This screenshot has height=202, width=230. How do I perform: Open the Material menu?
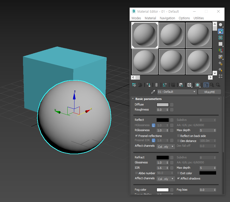point(150,18)
